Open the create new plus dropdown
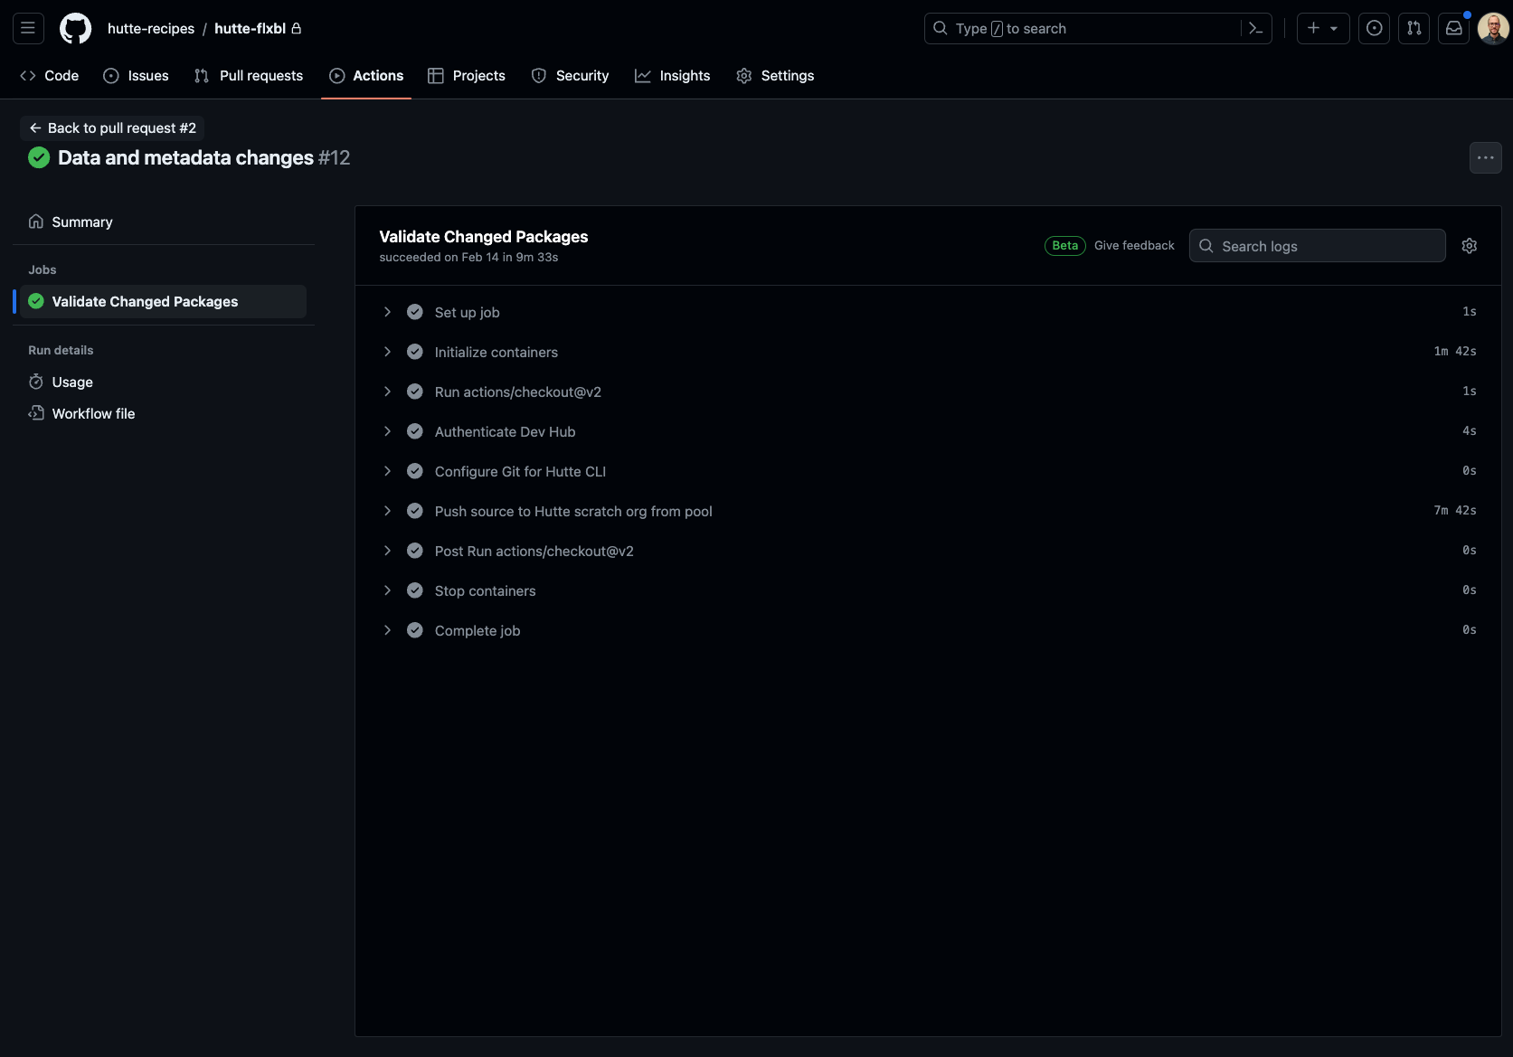The height and width of the screenshot is (1057, 1513). [1323, 28]
